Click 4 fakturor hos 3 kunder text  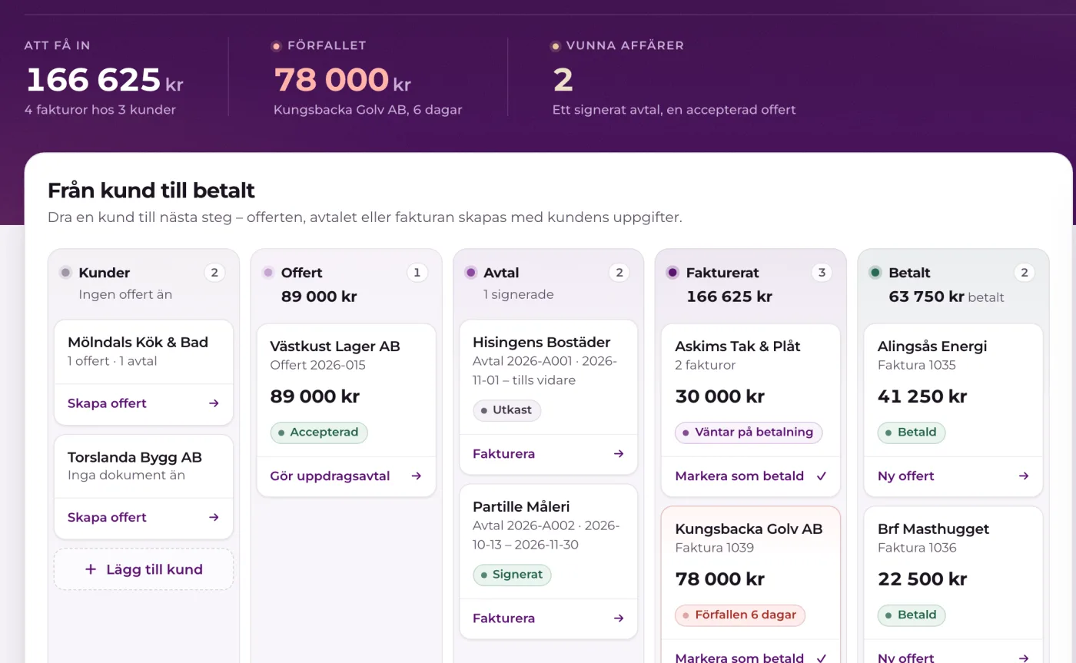(100, 110)
